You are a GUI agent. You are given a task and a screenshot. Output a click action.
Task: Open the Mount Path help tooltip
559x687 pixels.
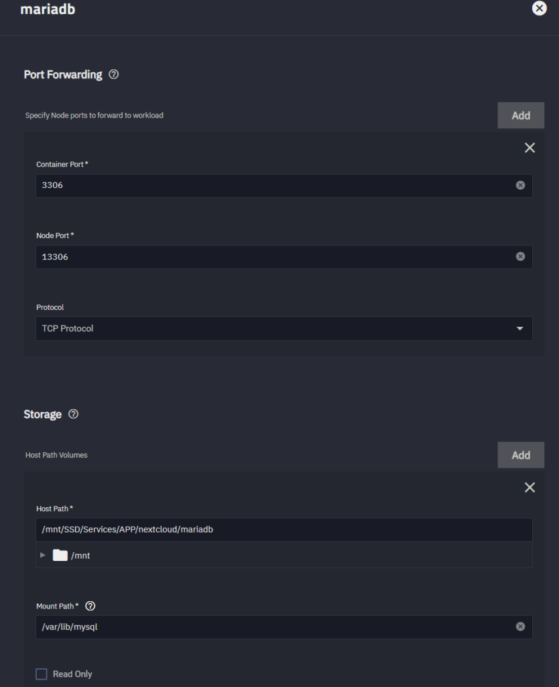tap(90, 606)
